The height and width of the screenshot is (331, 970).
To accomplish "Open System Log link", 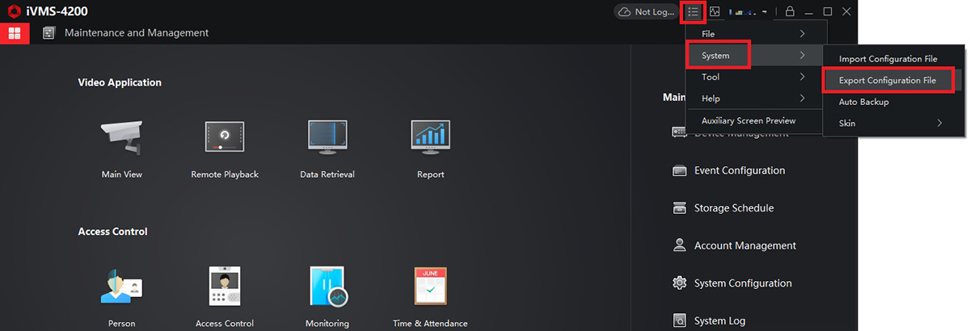I will point(719,321).
